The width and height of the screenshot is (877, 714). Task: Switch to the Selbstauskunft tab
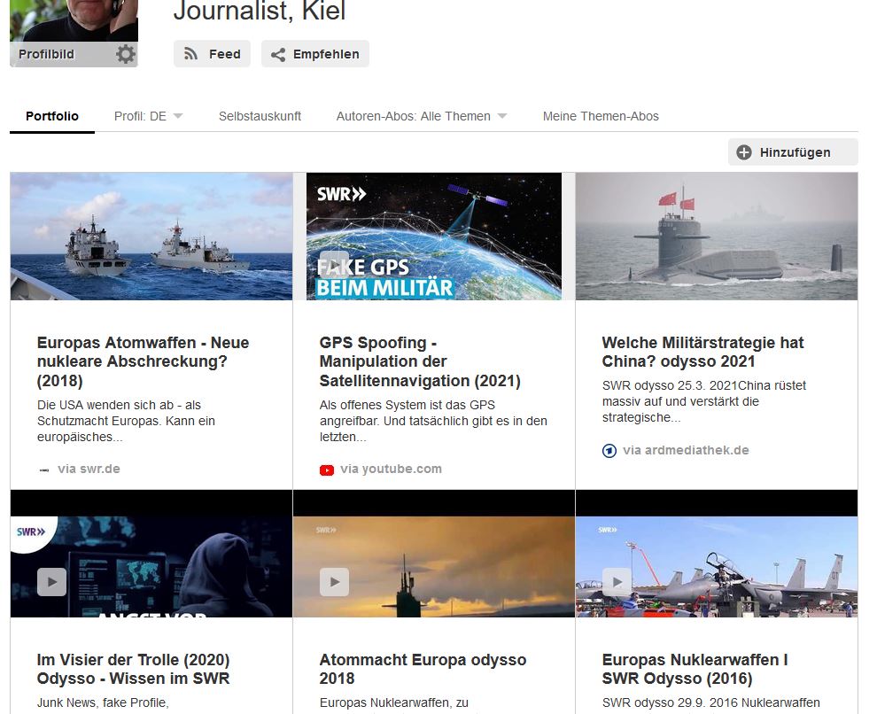[x=260, y=116]
